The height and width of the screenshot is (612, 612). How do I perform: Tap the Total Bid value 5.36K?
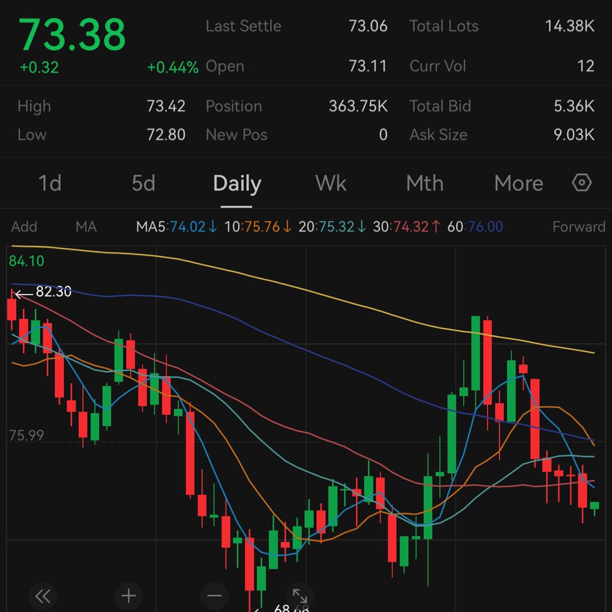coord(574,106)
